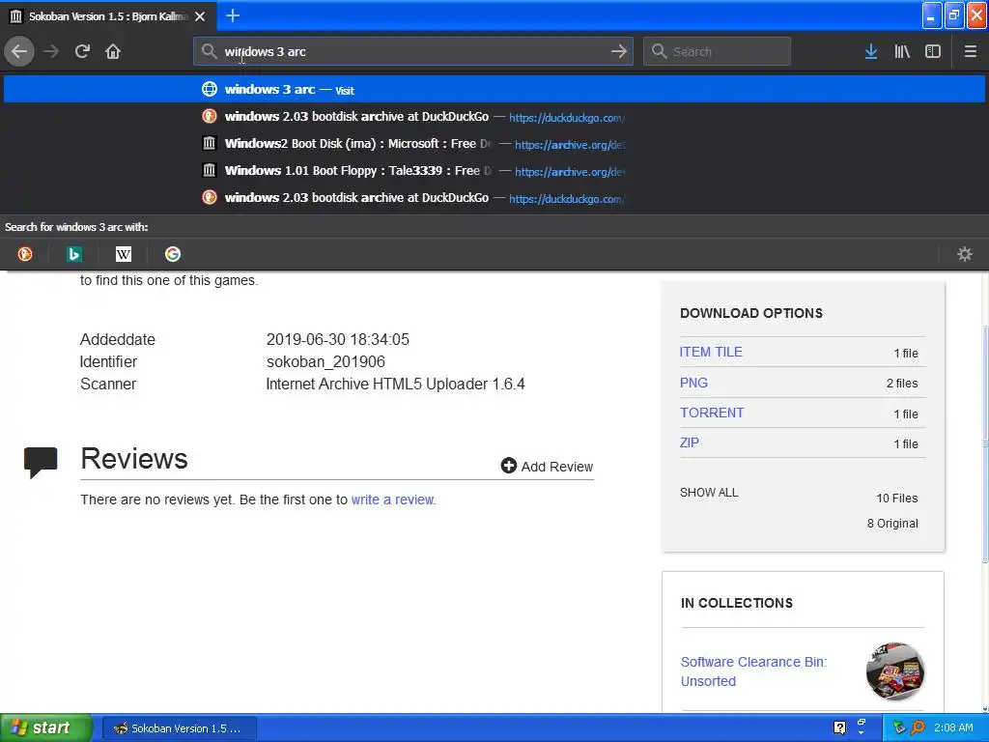Search with Wikipedia one-off engine icon

pyautogui.click(x=124, y=254)
